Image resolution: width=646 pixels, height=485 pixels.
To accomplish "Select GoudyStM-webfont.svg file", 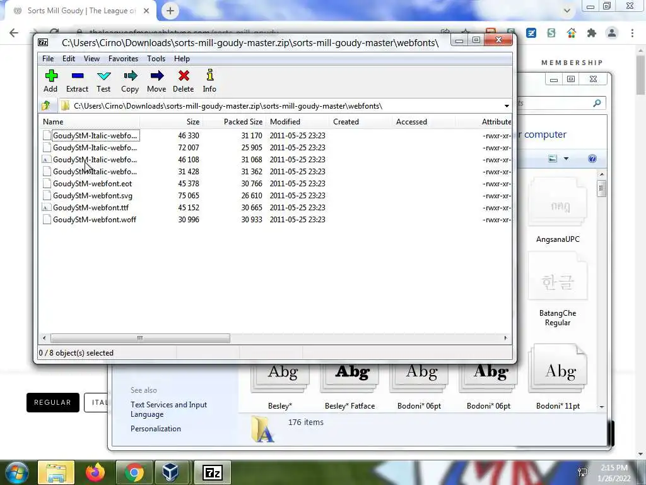I will pyautogui.click(x=92, y=196).
